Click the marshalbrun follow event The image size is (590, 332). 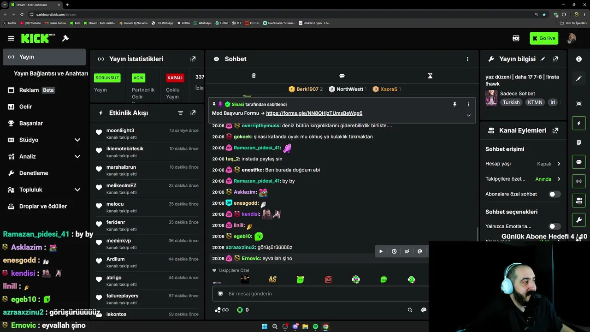click(x=147, y=170)
